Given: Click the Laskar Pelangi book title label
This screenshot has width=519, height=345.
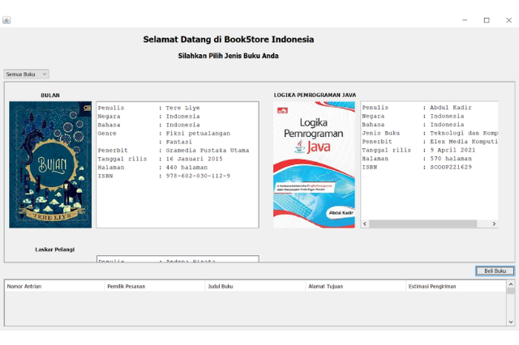Looking at the screenshot, I should (x=55, y=249).
